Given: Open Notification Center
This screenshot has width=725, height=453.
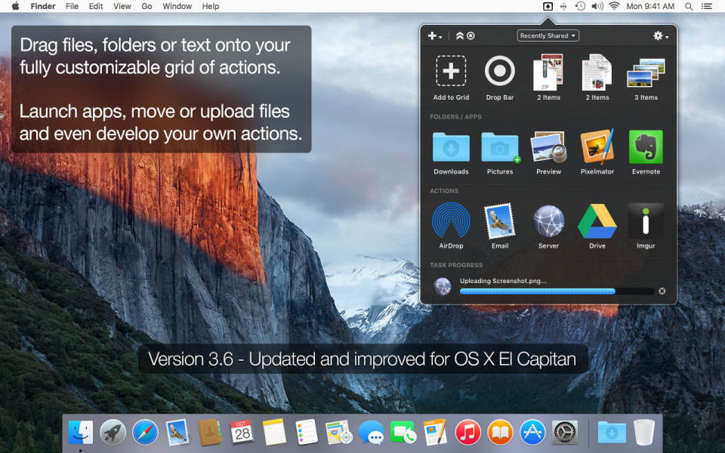Looking at the screenshot, I should [707, 7].
